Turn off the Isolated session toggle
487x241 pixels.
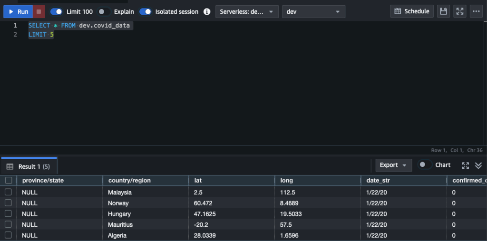145,11
